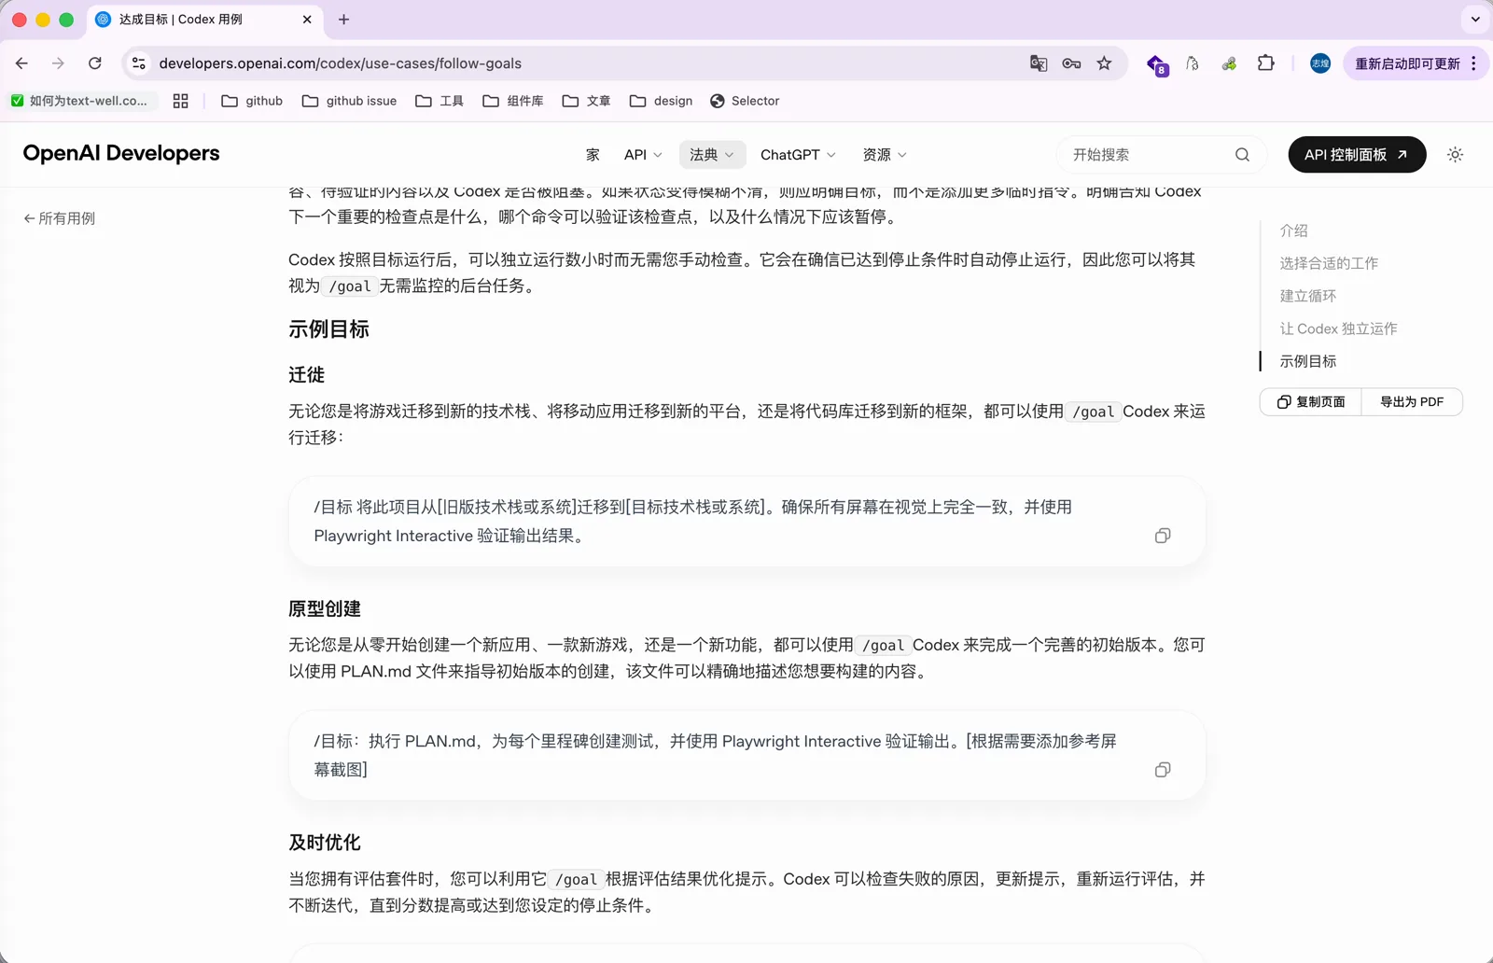
Task: Open the apps grid icon in bookmarks bar
Action: 181,101
